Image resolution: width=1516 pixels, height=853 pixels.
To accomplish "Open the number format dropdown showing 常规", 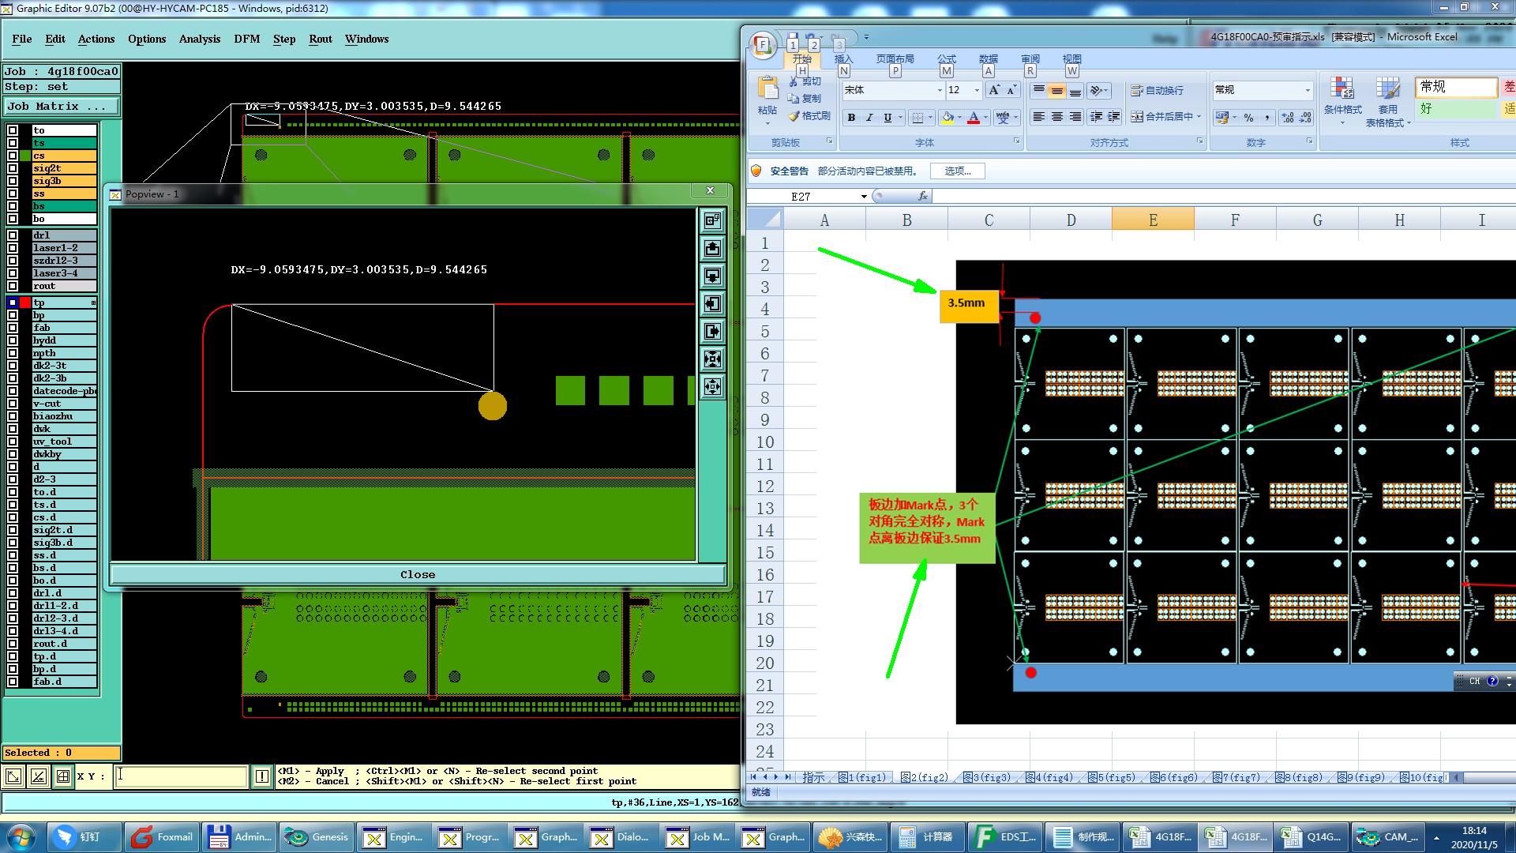I will pos(1308,90).
